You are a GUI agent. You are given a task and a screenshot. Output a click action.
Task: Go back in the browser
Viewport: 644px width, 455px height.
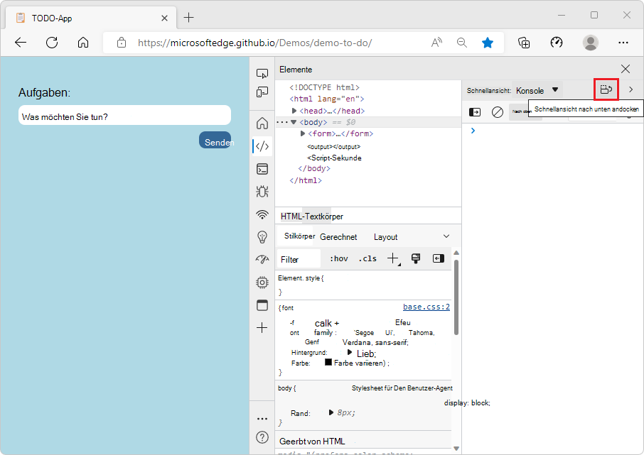click(20, 43)
